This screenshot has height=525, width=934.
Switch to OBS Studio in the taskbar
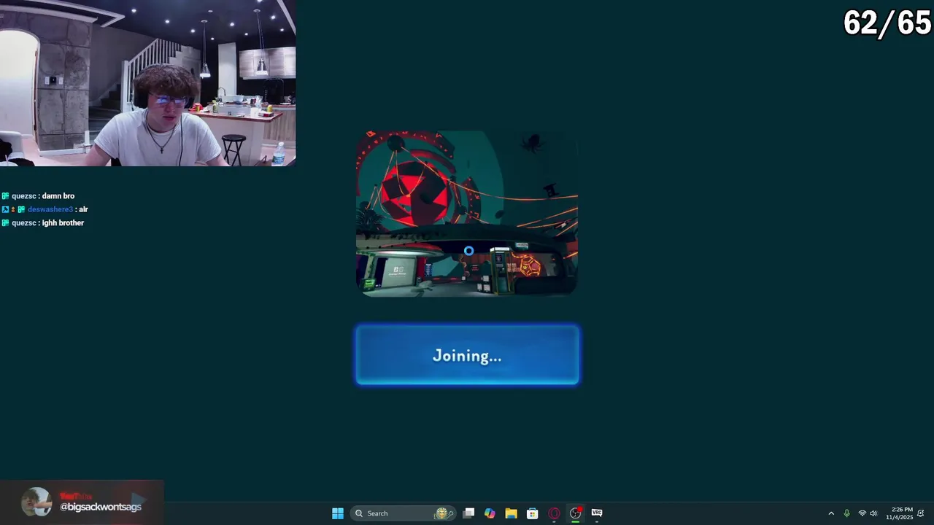[576, 513]
